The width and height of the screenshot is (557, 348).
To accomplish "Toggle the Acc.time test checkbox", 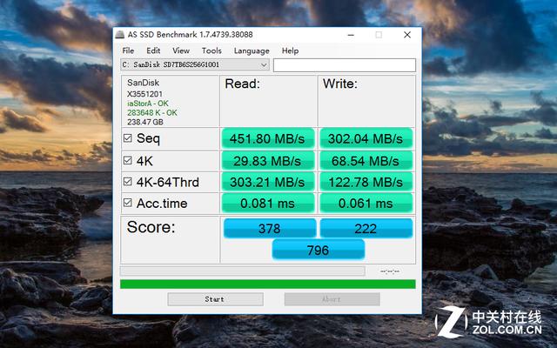I will click(128, 203).
